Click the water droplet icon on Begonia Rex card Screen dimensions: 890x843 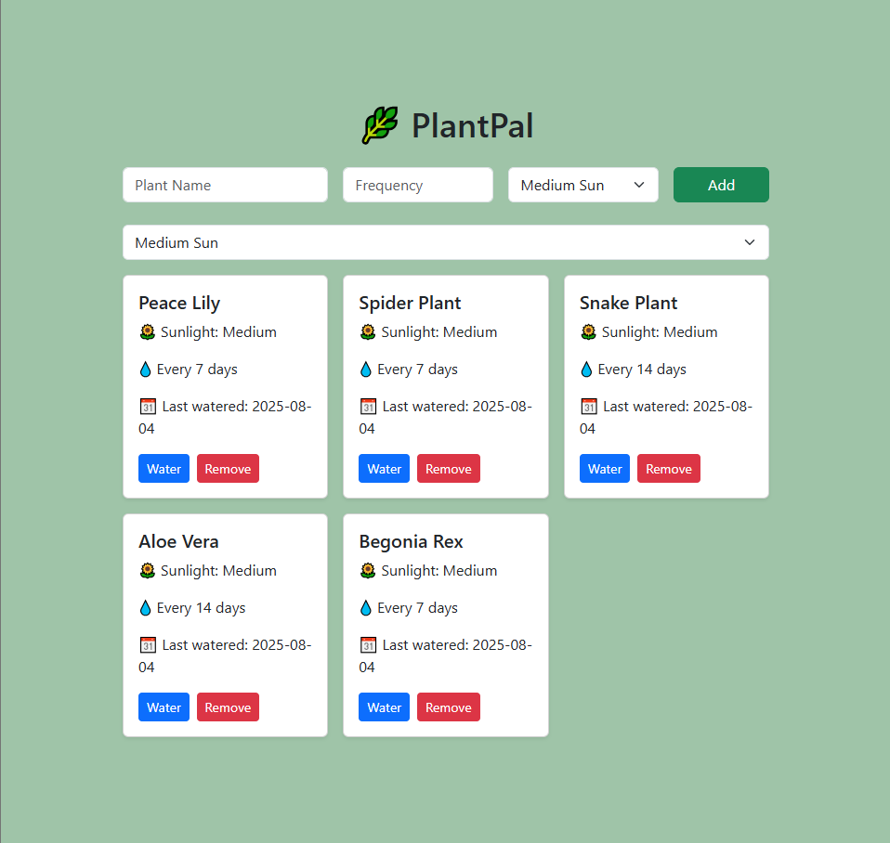coord(365,608)
